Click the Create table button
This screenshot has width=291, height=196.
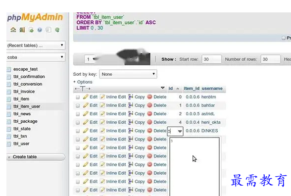pos(36,157)
